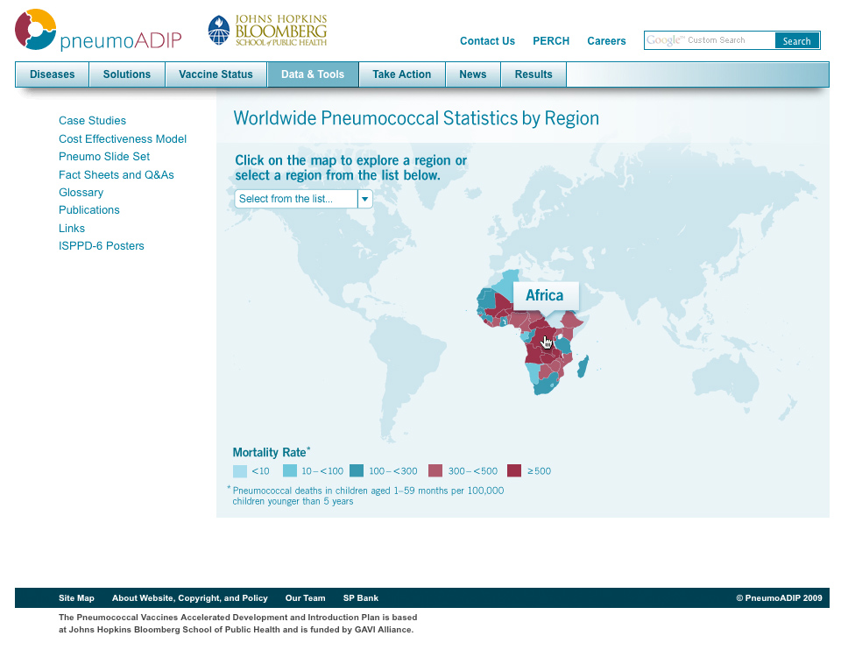Screen dimensions: 848x671
Task: Open the Contact Us link
Action: (487, 41)
